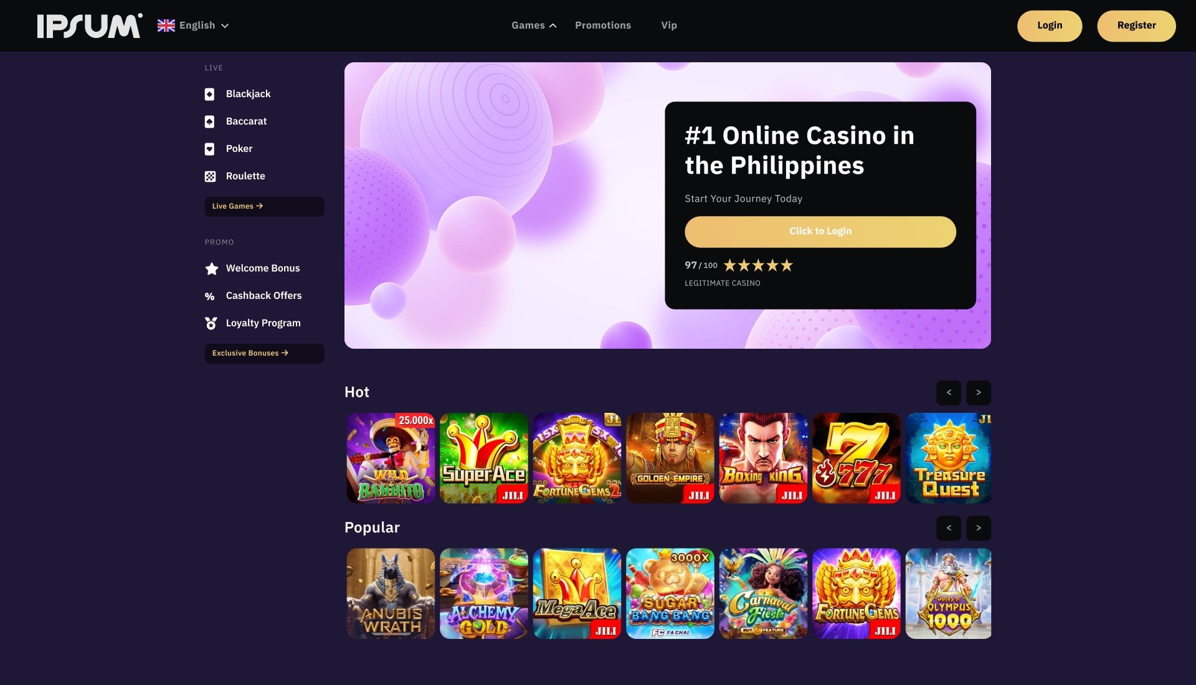1196x685 pixels.
Task: Click the Poker heart card icon
Action: point(210,149)
